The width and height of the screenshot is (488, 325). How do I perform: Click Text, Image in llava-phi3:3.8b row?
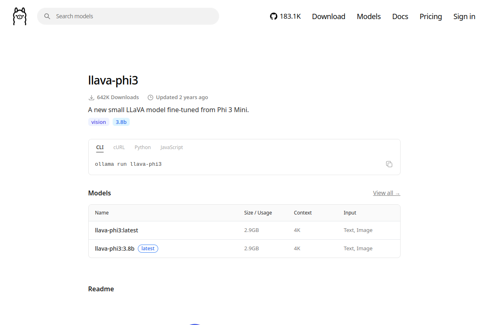click(x=358, y=249)
